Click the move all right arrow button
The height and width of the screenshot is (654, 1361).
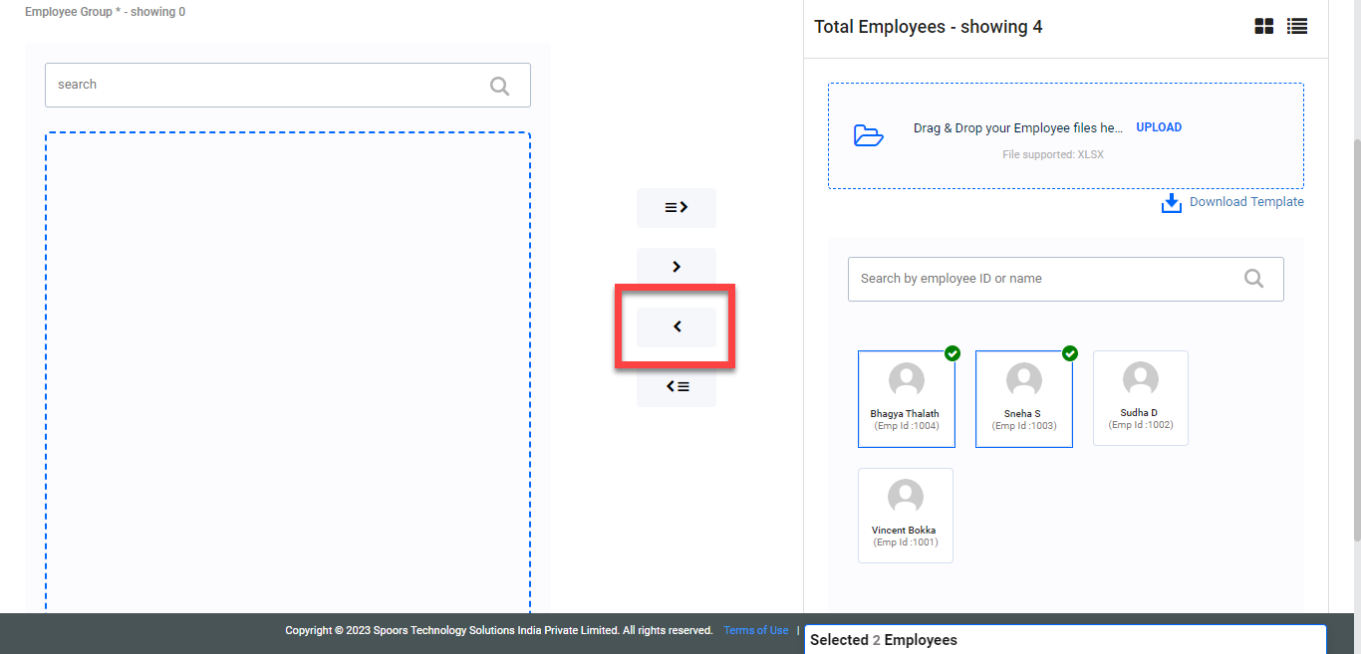(677, 208)
